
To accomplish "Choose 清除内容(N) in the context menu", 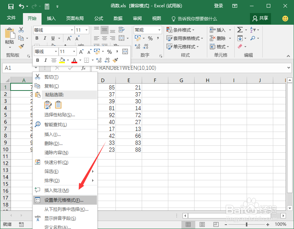I will [65, 153].
